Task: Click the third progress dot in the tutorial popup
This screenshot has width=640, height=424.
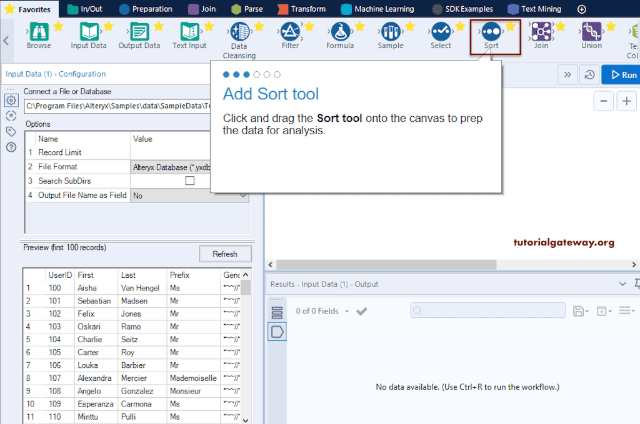Action: [246, 74]
